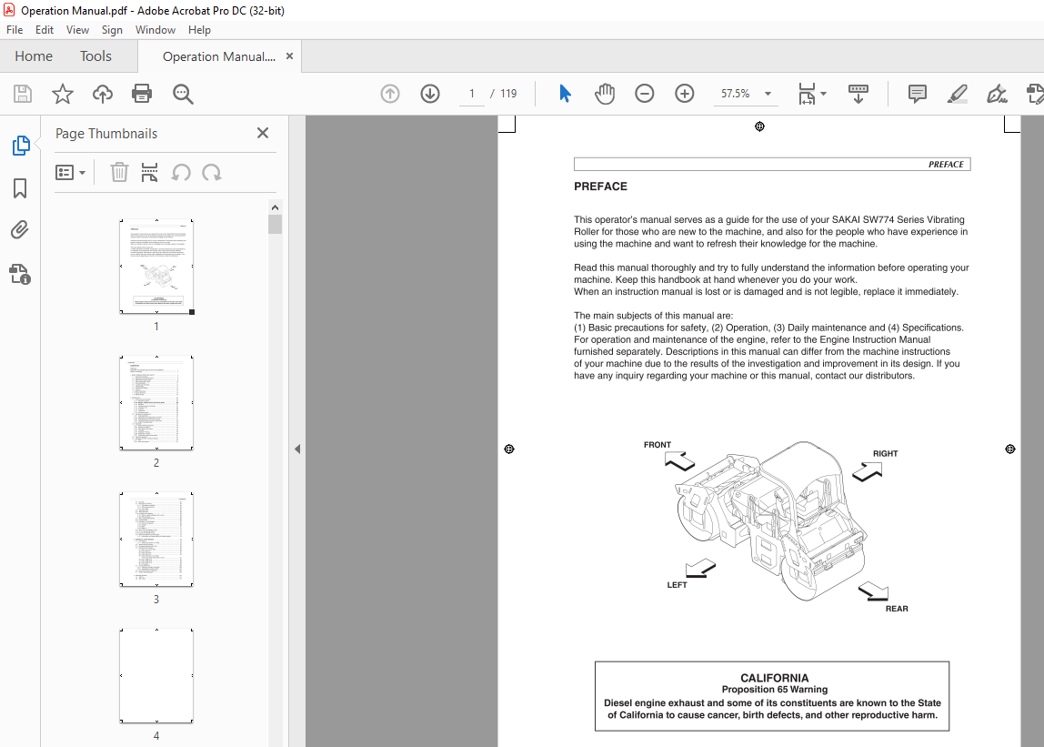Open the Find text search tool
Viewport: 1044px width, 747px height.
pyautogui.click(x=183, y=94)
